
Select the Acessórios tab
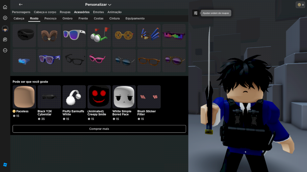[x=82, y=12]
